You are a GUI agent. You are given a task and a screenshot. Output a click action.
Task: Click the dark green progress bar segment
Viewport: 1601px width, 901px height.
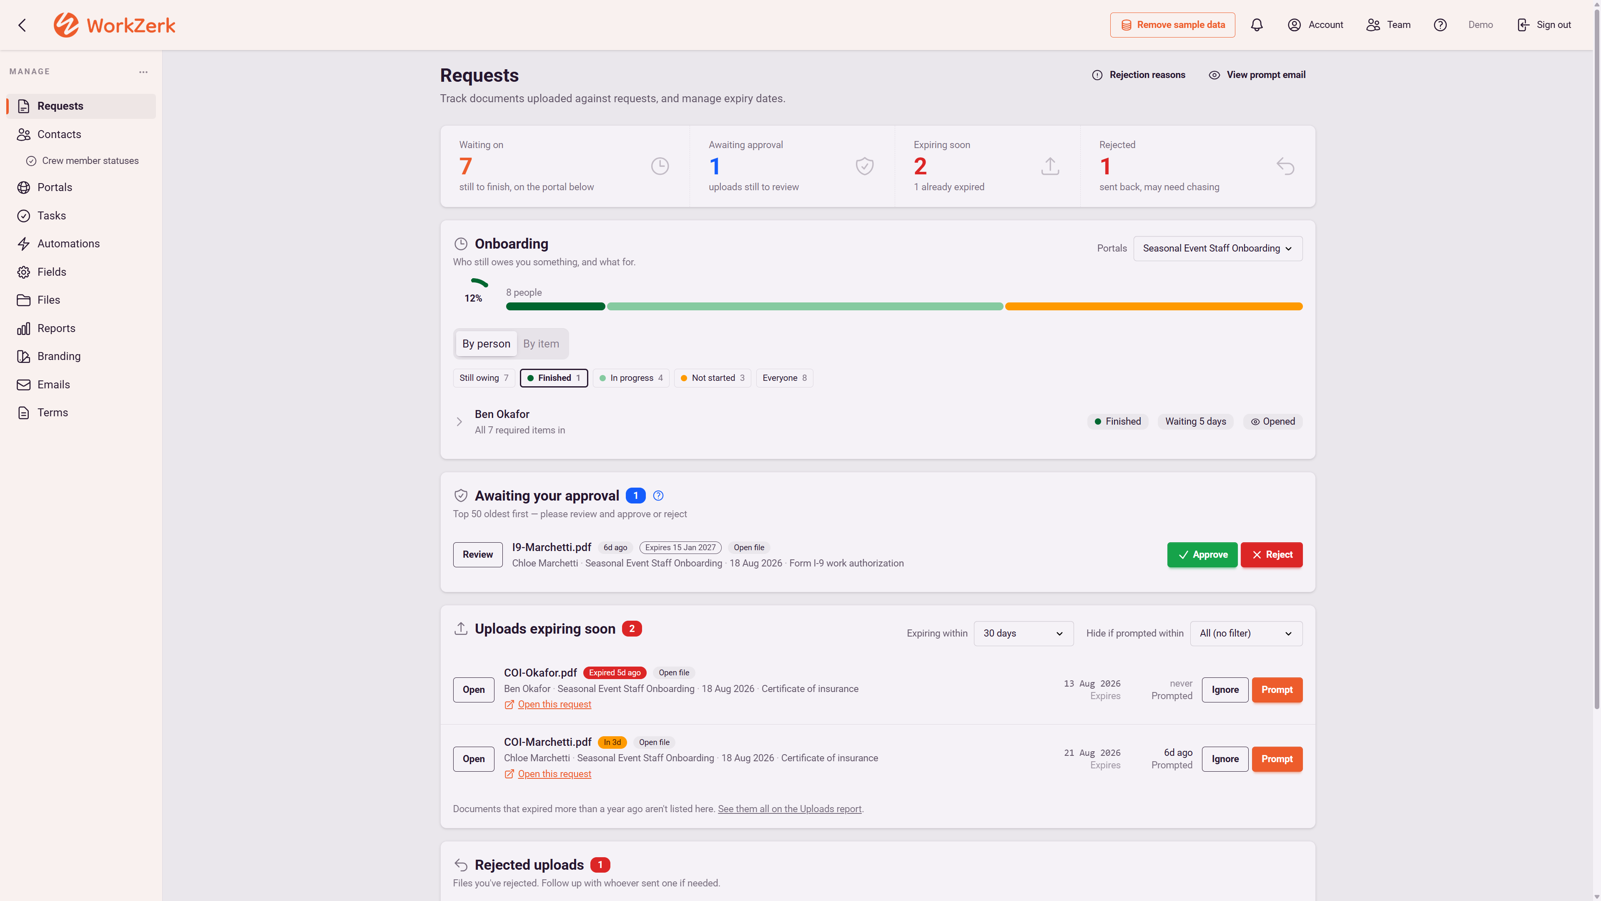555,307
